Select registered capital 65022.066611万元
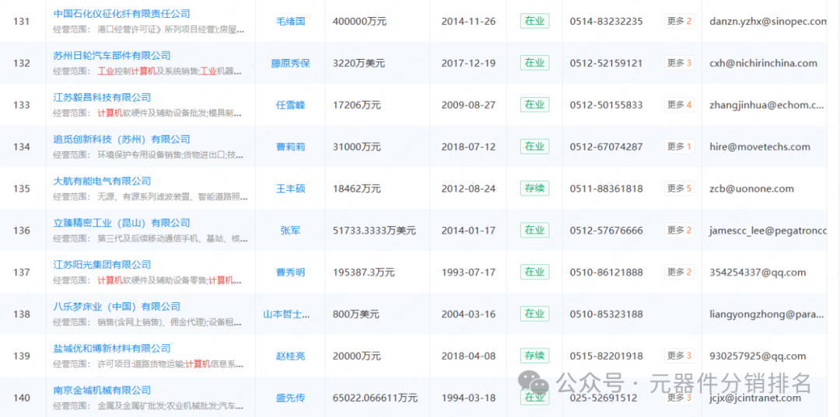This screenshot has height=417, width=840. point(375,398)
